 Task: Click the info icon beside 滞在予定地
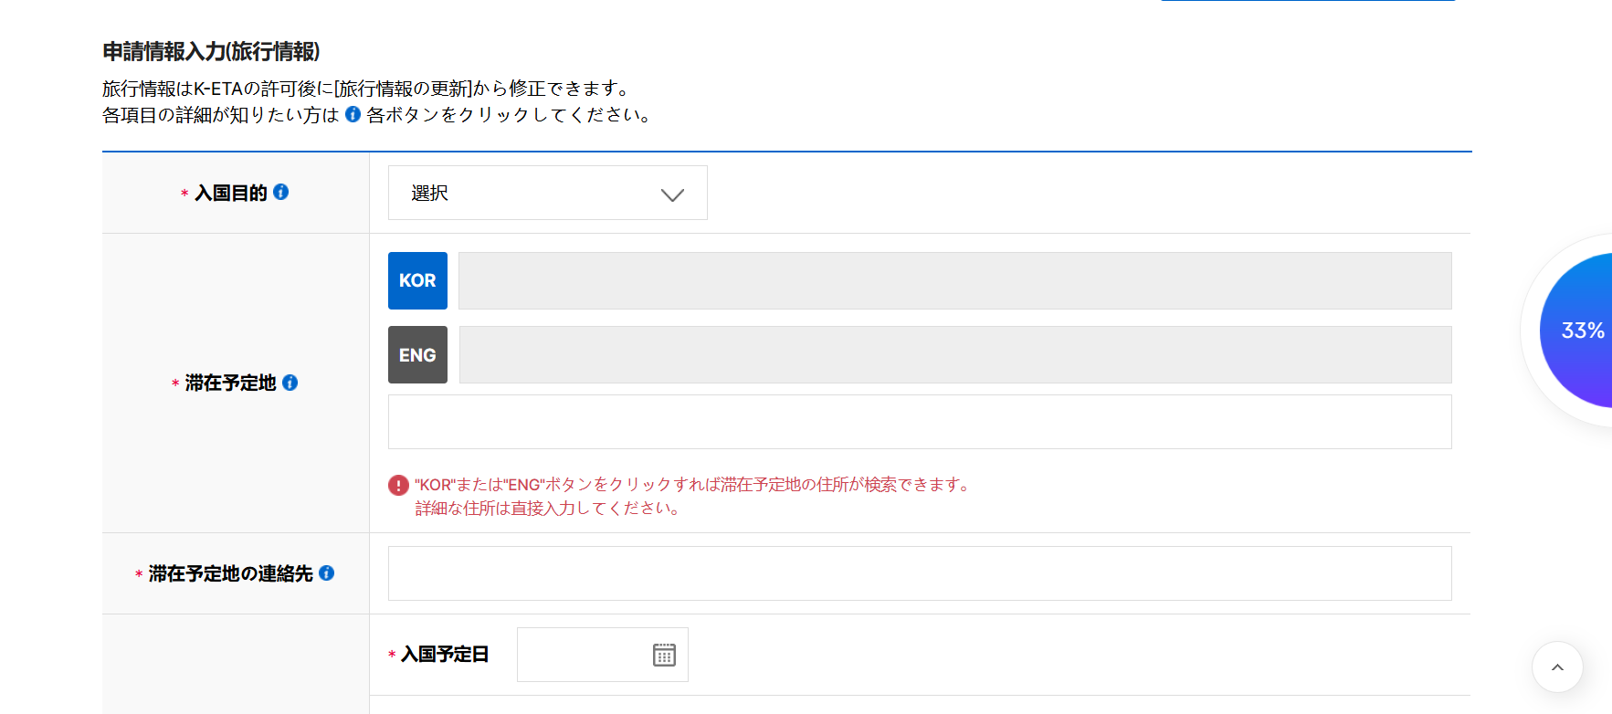click(x=290, y=383)
